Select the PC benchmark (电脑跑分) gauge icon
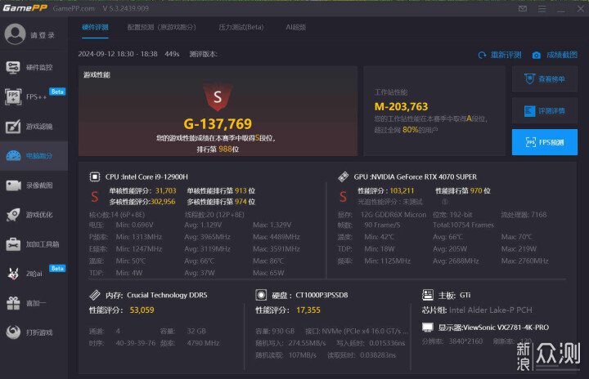The width and height of the screenshot is (589, 379). [x=14, y=156]
